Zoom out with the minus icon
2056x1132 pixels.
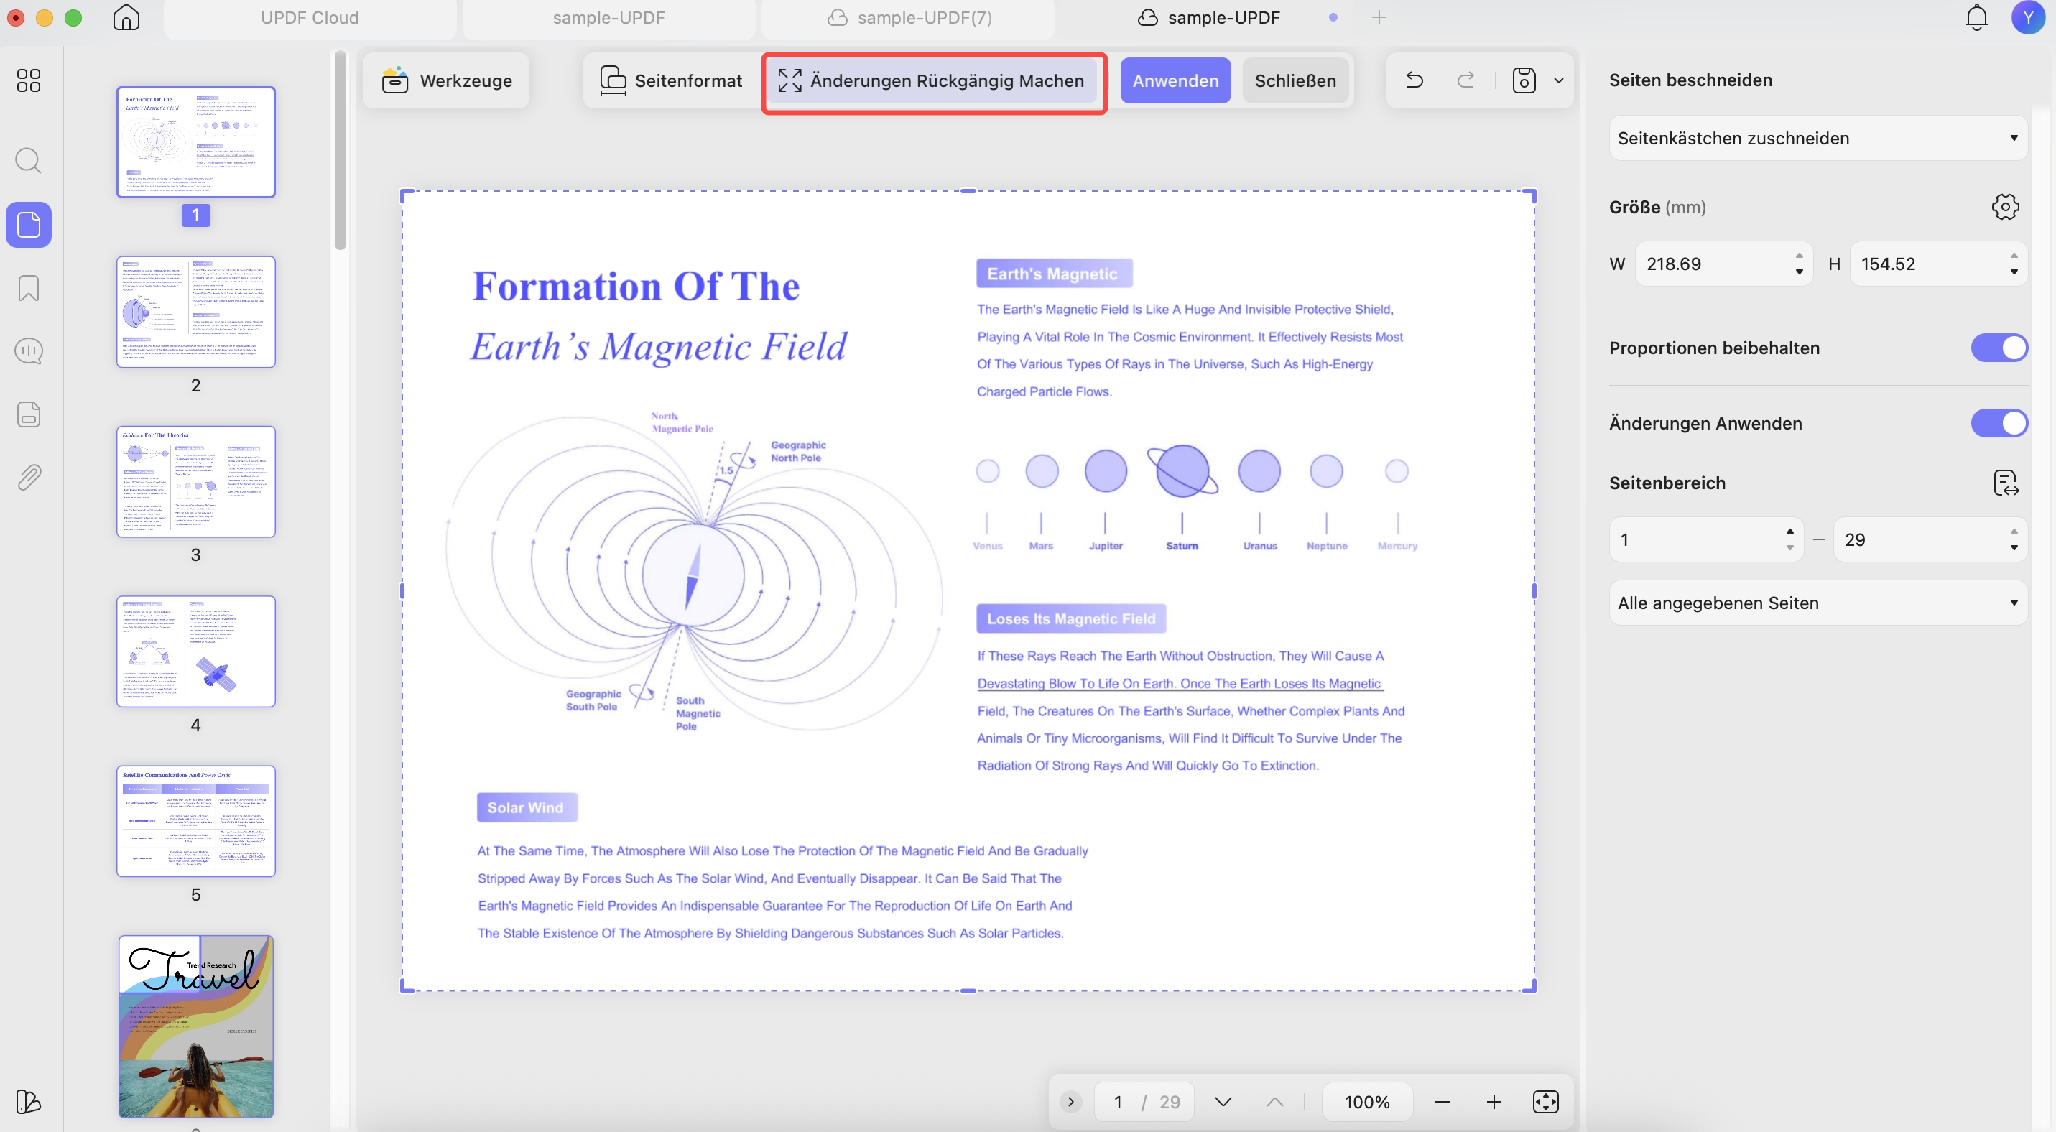(x=1442, y=1102)
